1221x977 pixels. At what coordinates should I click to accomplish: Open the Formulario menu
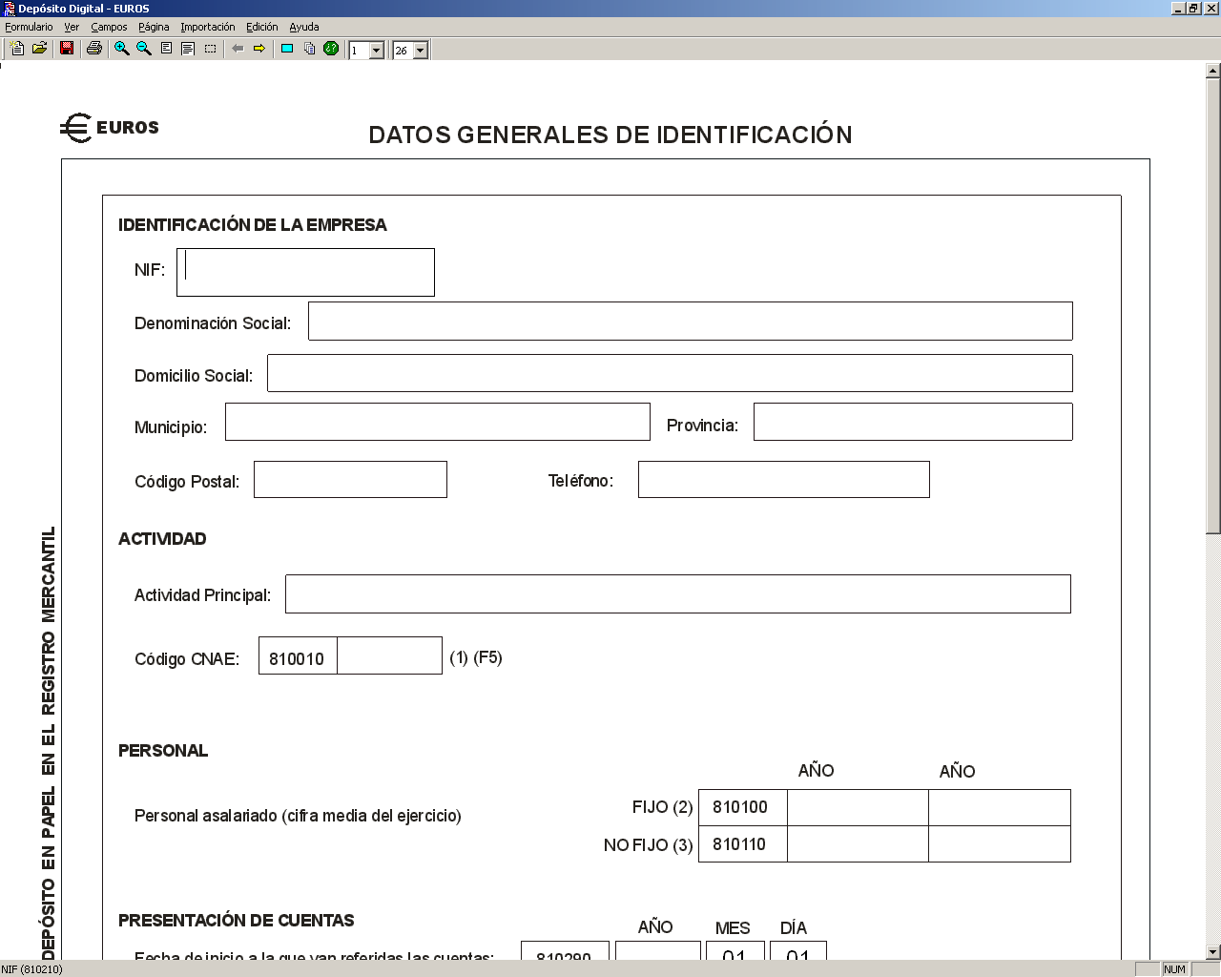coord(30,27)
